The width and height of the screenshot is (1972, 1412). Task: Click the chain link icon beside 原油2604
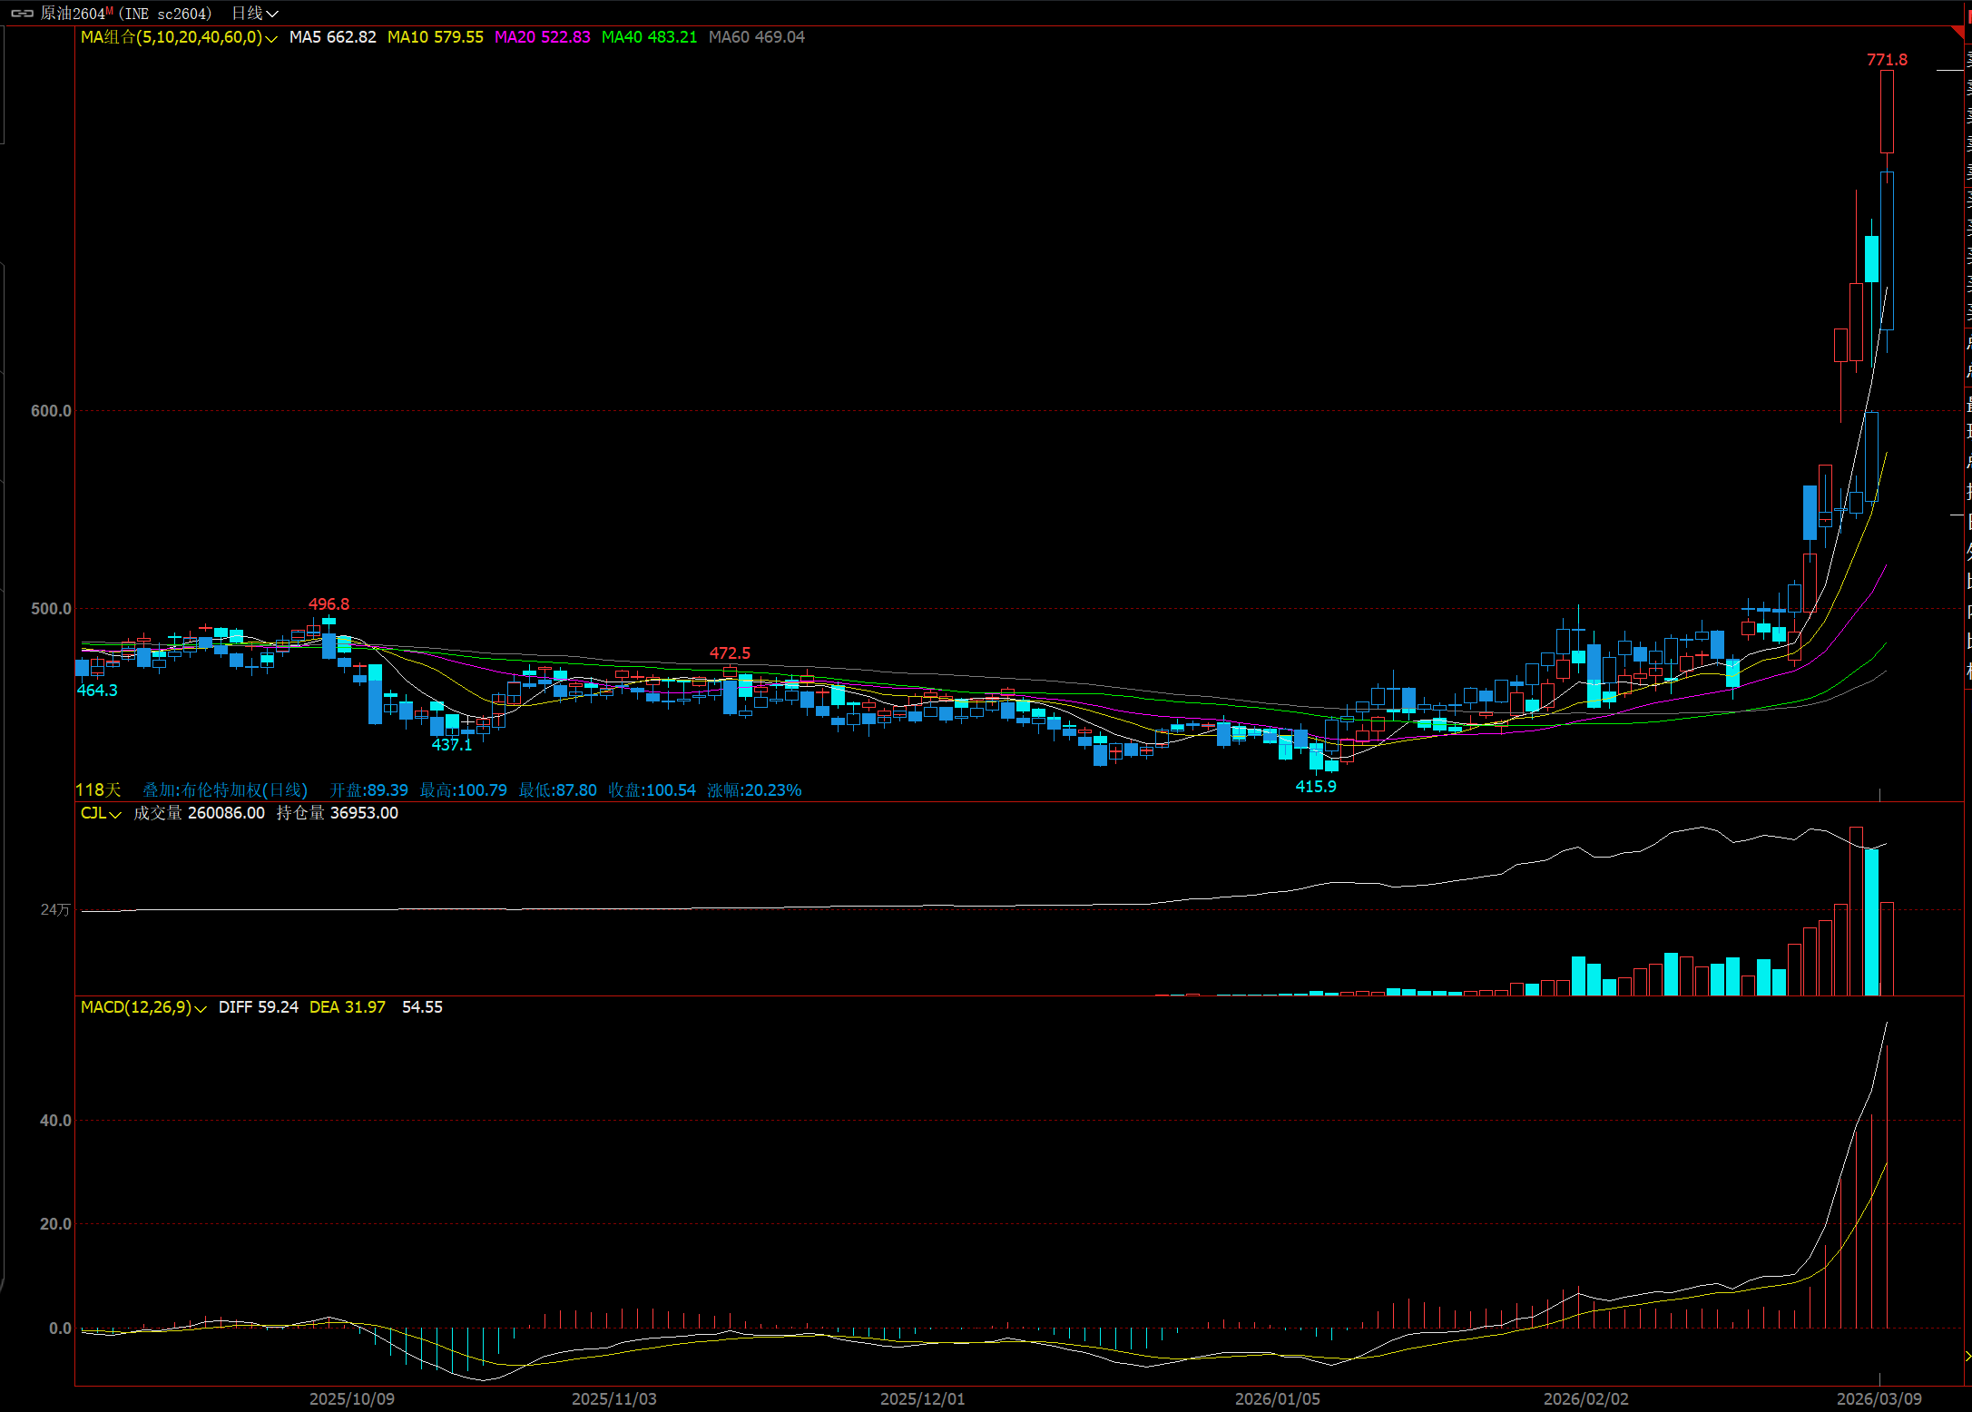tap(23, 14)
